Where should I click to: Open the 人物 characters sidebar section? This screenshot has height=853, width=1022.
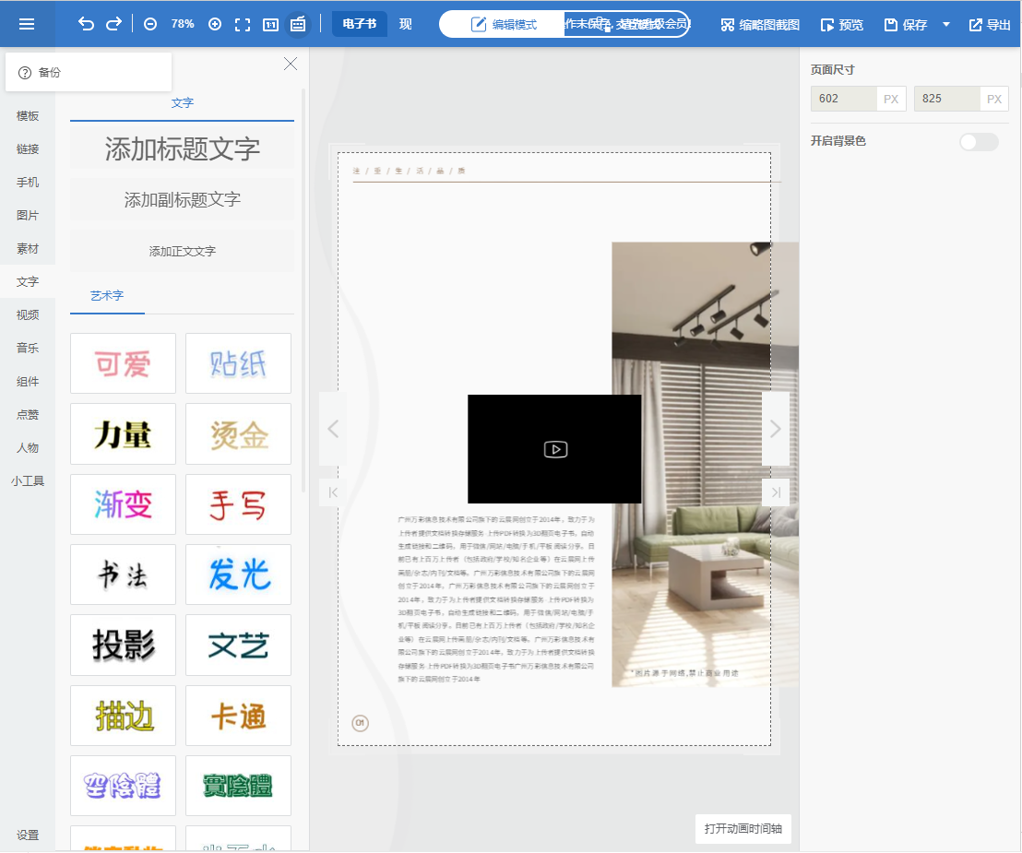28,448
